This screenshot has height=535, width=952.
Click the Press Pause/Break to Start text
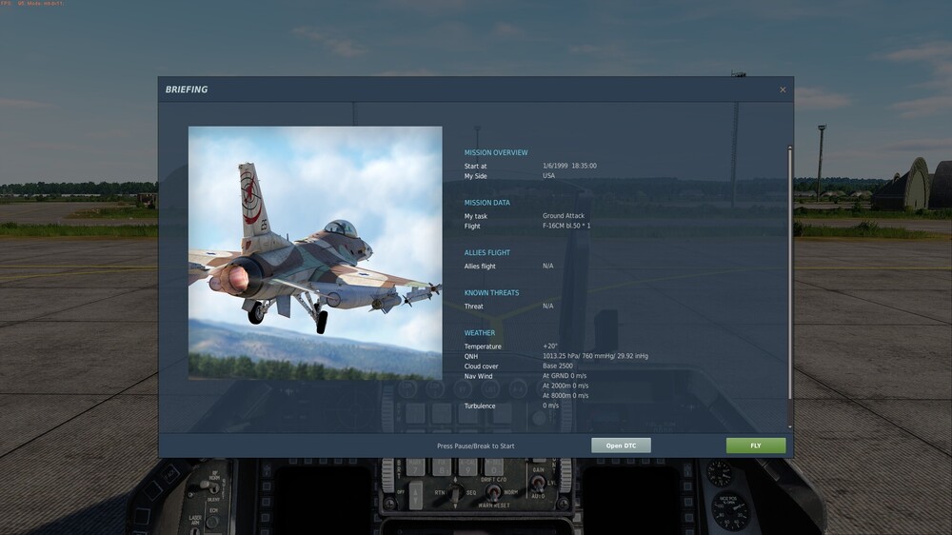475,446
